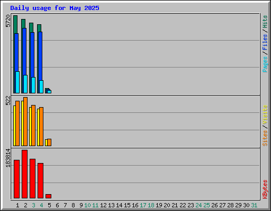The width and height of the screenshot is (271, 211).
Task: Click the red KBytes bar for day 2
Action: coord(24,174)
